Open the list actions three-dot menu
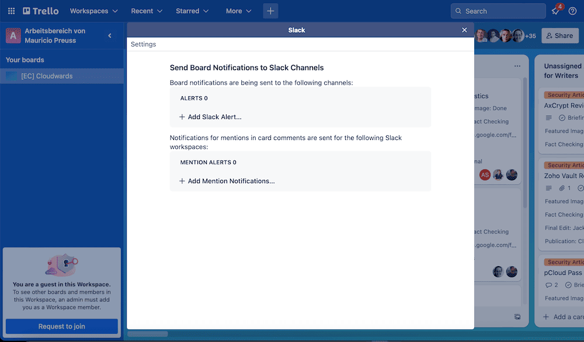Image resolution: width=584 pixels, height=342 pixels. [517, 66]
